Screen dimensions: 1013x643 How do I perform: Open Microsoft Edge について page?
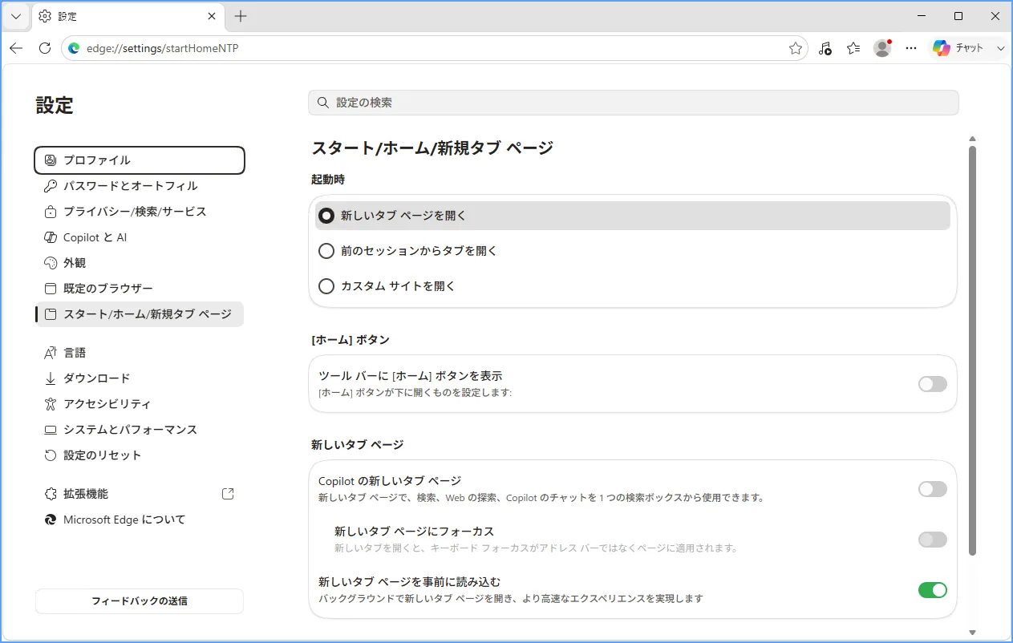pyautogui.click(x=140, y=520)
